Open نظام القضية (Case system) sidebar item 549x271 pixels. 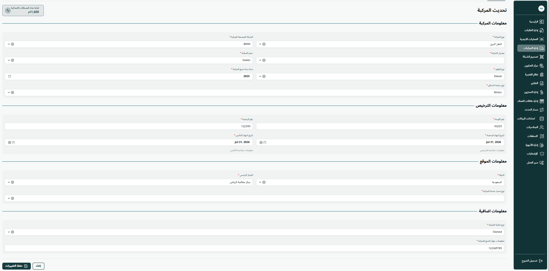point(534,75)
